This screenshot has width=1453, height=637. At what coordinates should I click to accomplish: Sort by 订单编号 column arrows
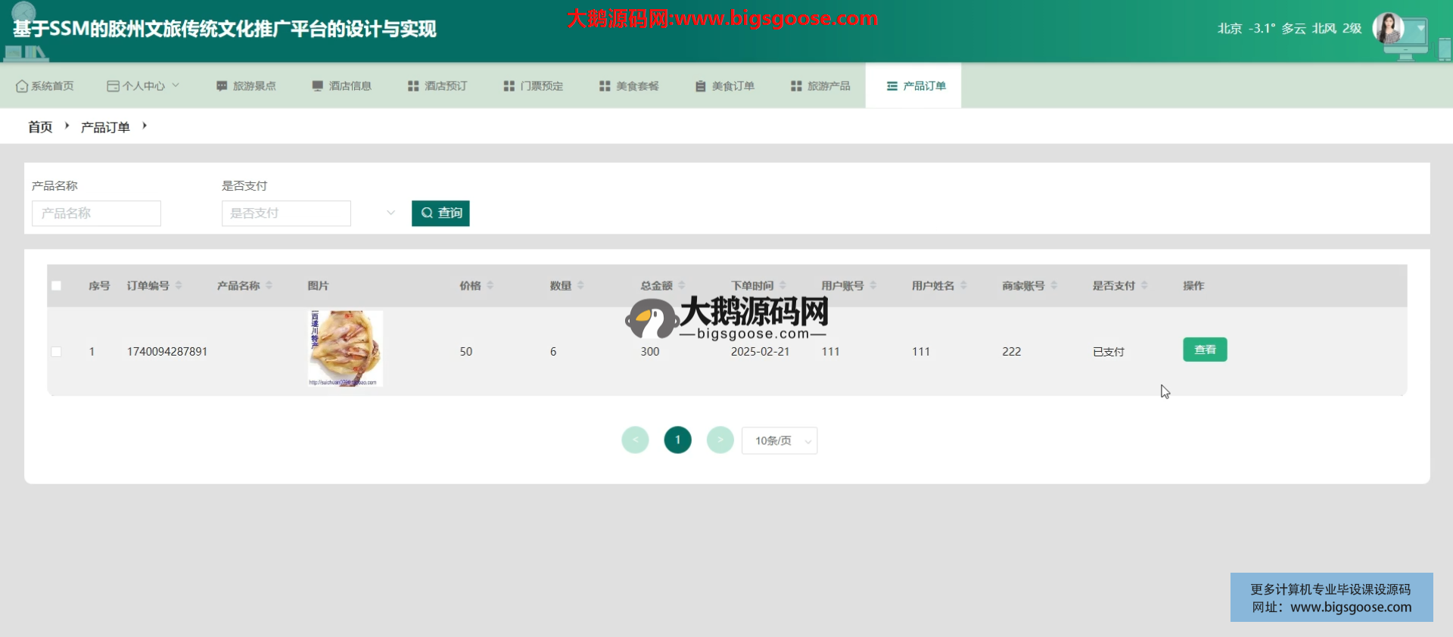(179, 285)
